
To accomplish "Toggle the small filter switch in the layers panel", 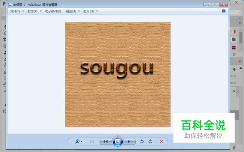I will (x=241, y=69).
